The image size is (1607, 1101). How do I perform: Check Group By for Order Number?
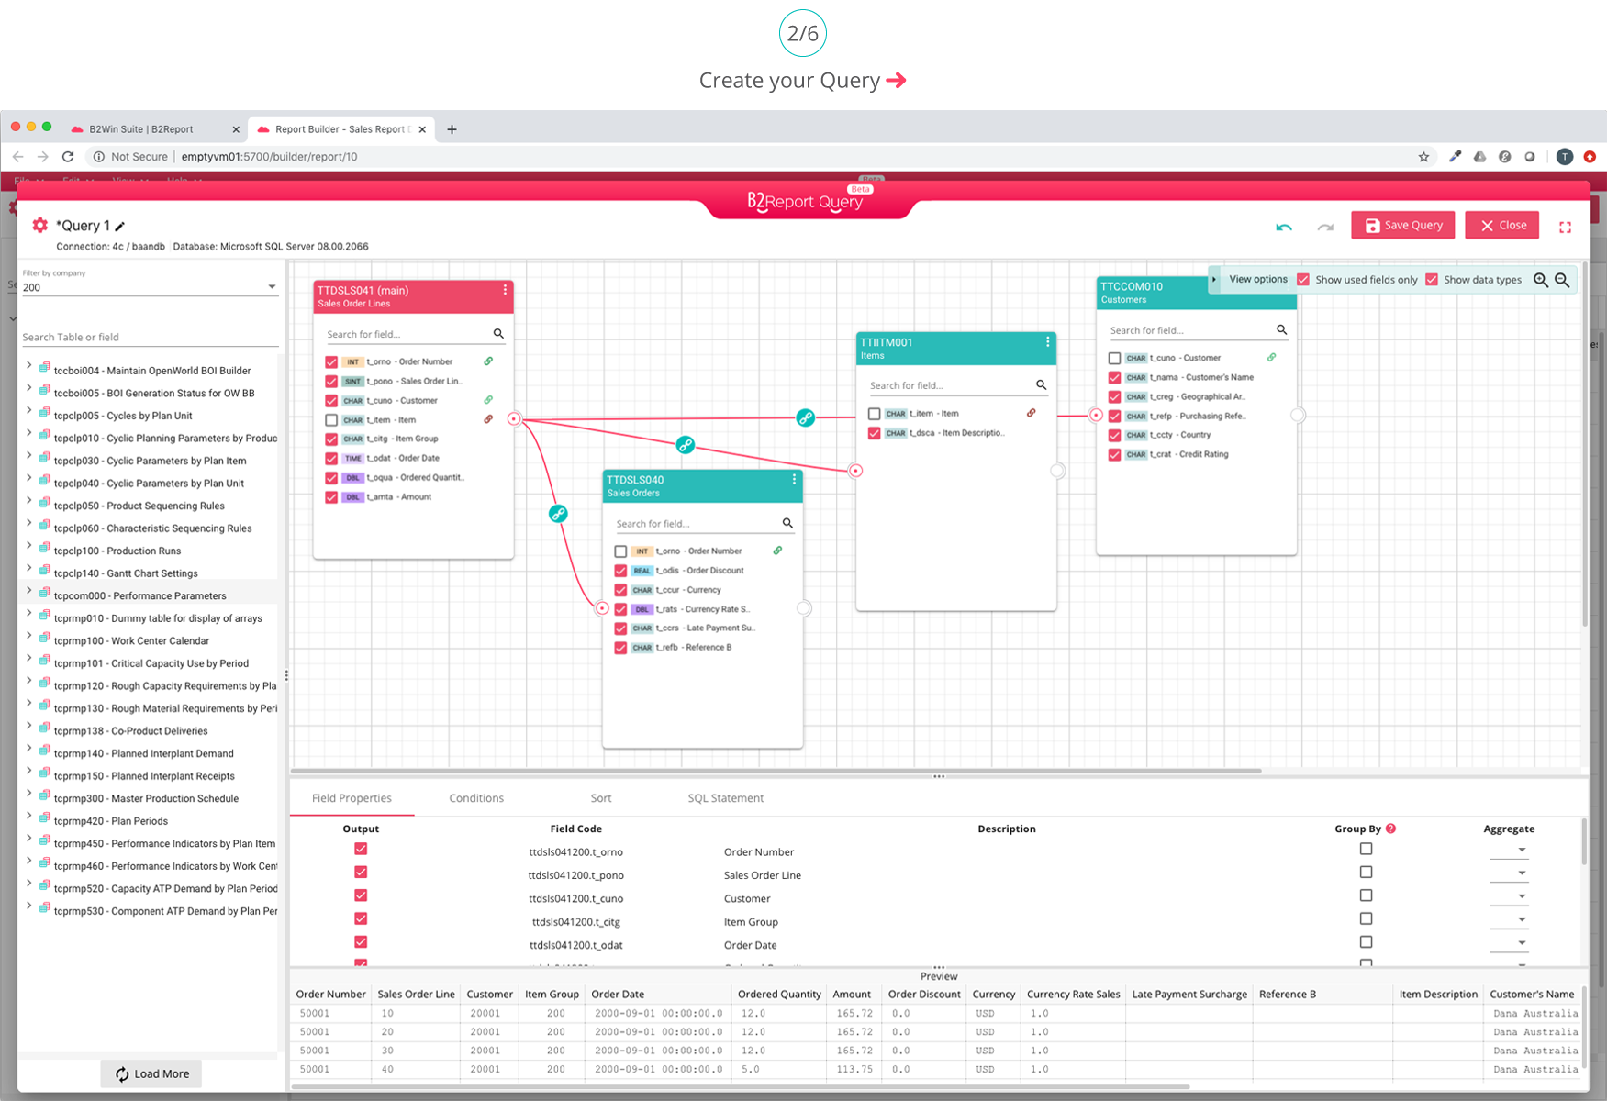[x=1366, y=850]
